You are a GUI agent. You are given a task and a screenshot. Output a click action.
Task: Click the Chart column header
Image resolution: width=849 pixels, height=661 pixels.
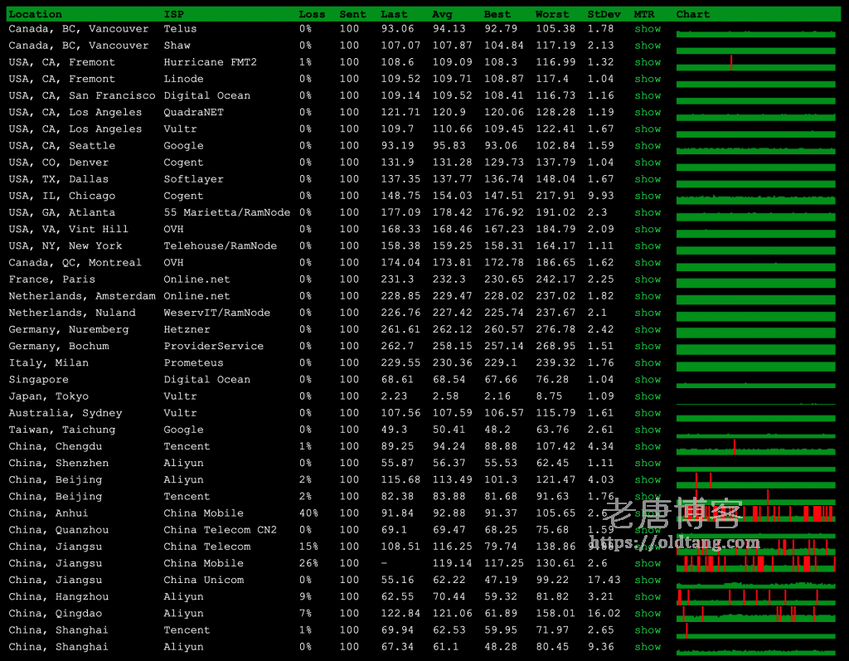692,14
